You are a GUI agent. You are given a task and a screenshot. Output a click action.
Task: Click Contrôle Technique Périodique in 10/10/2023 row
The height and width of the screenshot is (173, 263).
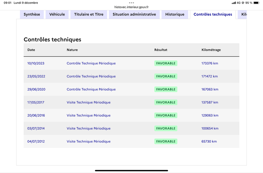pos(91,63)
